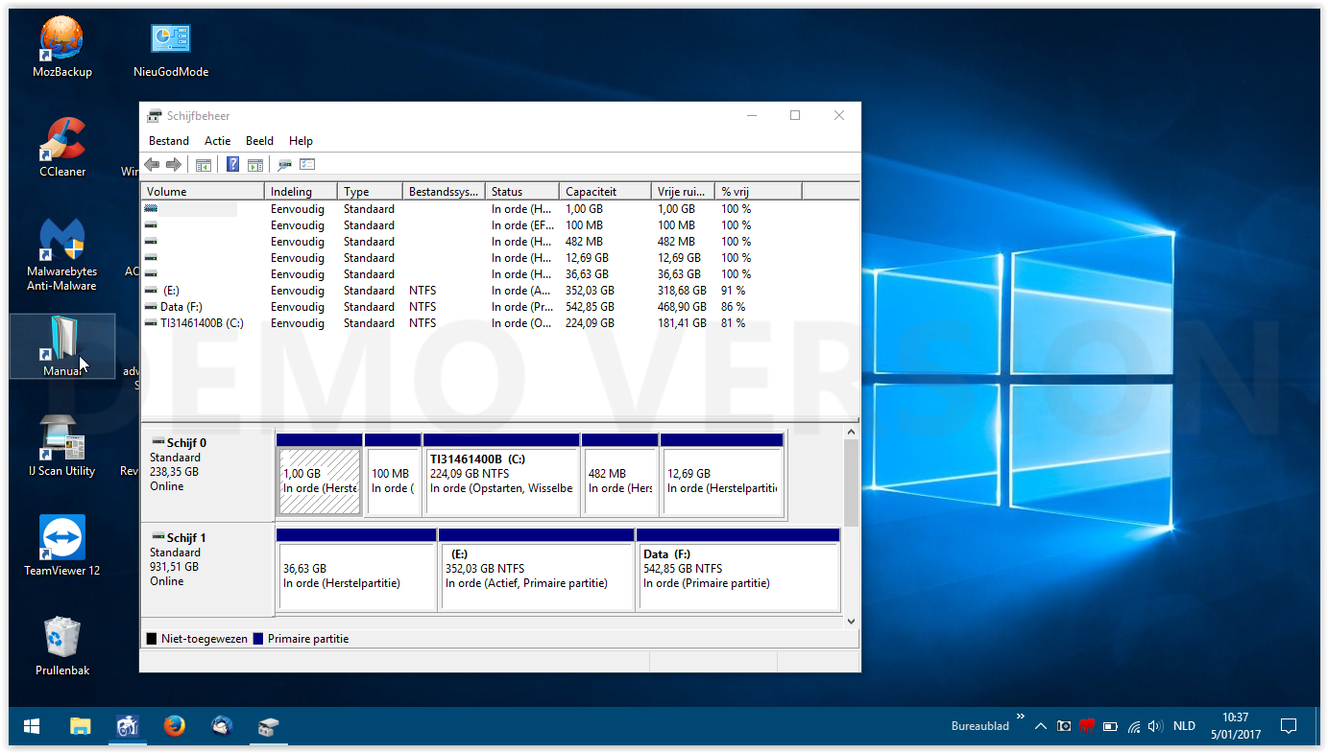Screen dimensions: 1328x753
Task: Toggle the action pane toolbar icon
Action: (255, 165)
